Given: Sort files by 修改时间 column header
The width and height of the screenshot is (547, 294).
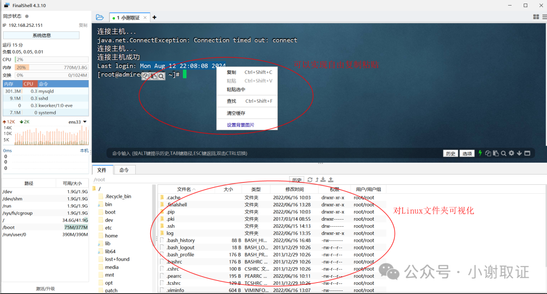Looking at the screenshot, I should tap(294, 189).
